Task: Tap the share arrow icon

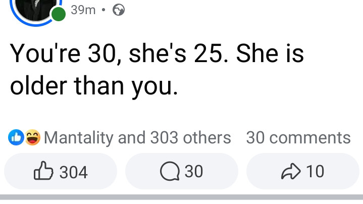Action: click(x=290, y=172)
